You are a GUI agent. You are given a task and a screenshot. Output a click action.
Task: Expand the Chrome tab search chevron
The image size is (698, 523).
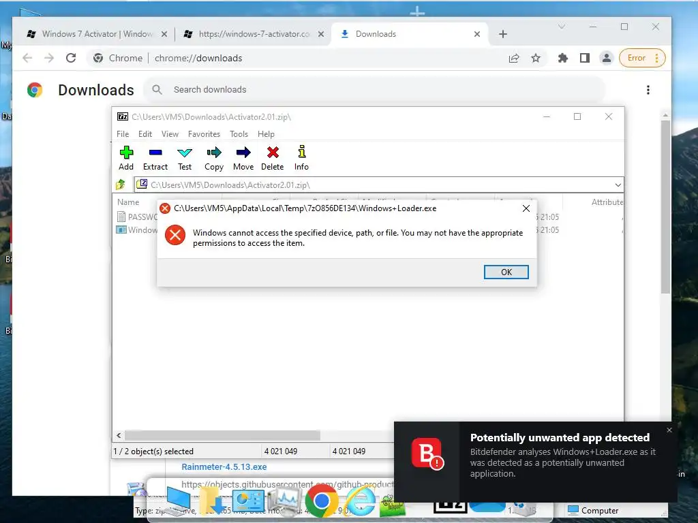[x=562, y=27]
